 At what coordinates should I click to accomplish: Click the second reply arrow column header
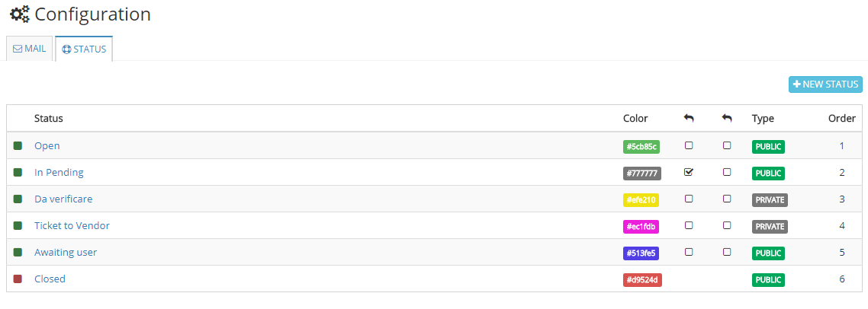point(727,118)
